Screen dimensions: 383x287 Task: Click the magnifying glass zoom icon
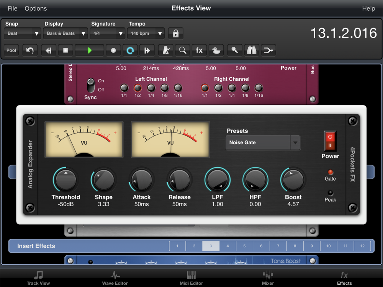[182, 51]
